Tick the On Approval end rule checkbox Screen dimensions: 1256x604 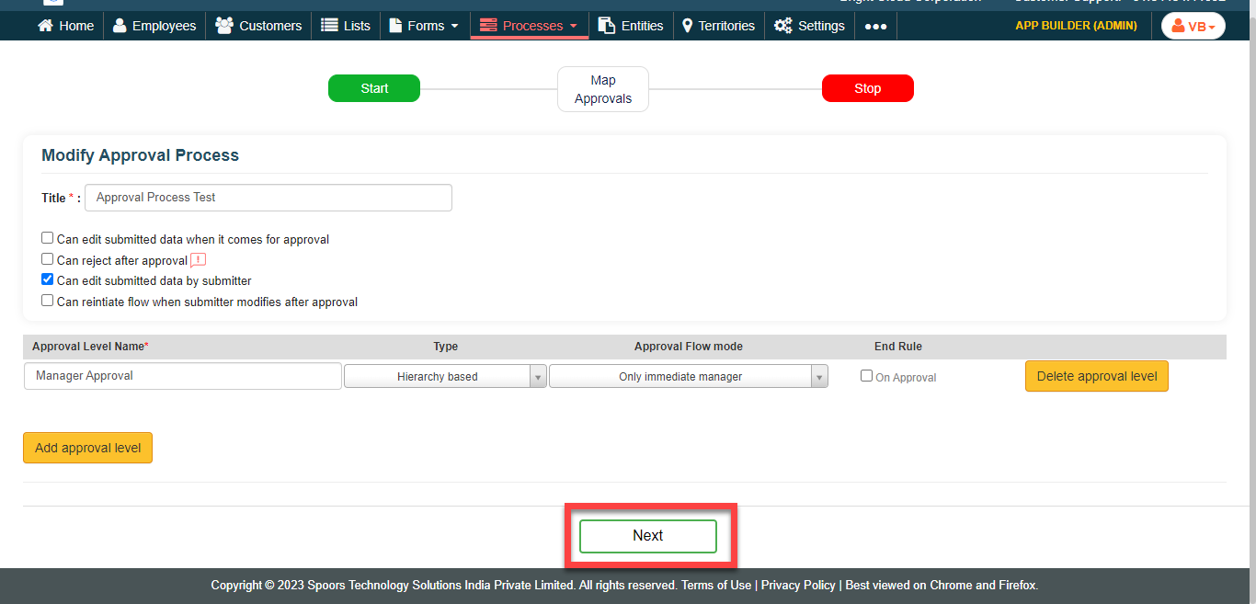(866, 376)
